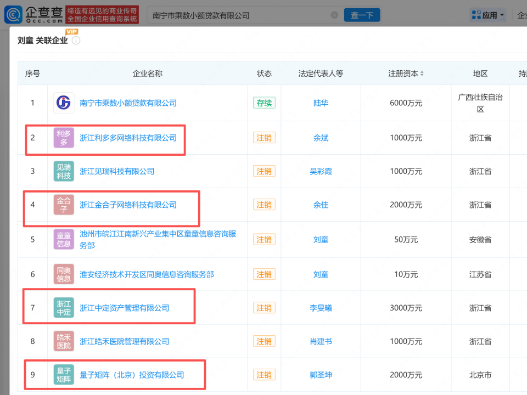Clear the search box using the X icon
Screen dimensions: 527x395
pyautogui.click(x=335, y=15)
